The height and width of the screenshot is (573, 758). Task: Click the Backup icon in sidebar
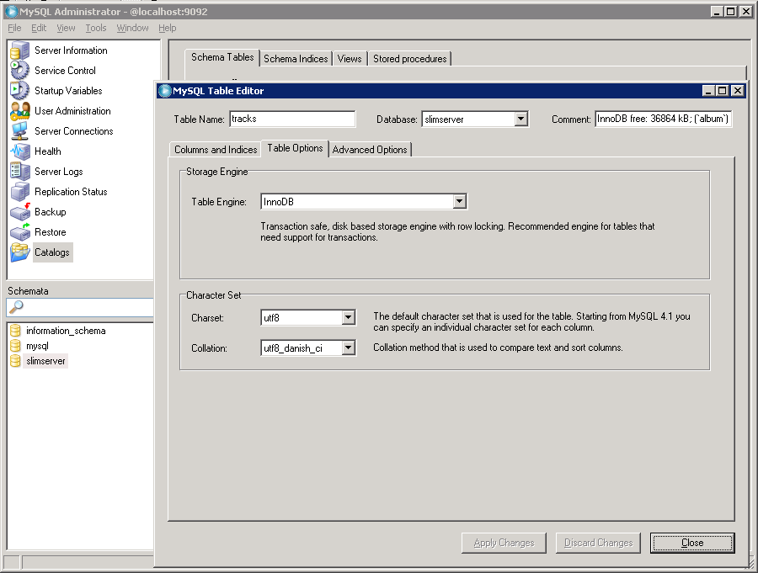pyautogui.click(x=20, y=212)
